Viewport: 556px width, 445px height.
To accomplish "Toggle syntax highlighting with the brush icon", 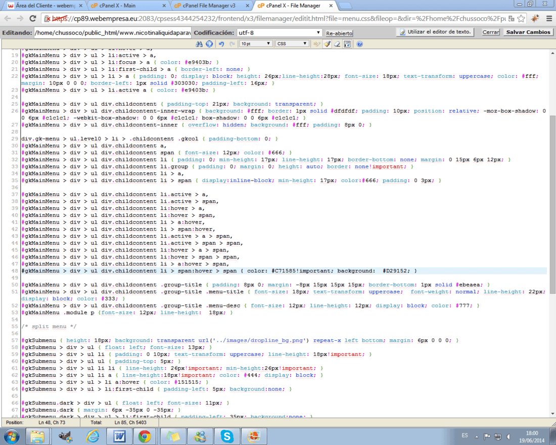I will (x=327, y=44).
